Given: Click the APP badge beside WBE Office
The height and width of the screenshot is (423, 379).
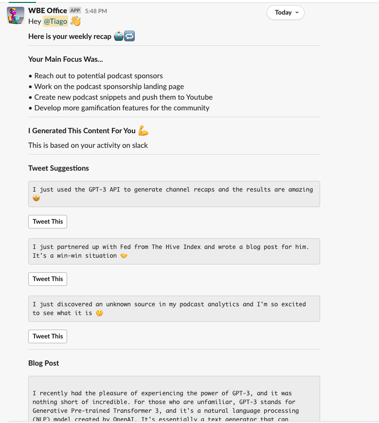Looking at the screenshot, I should tap(75, 10).
